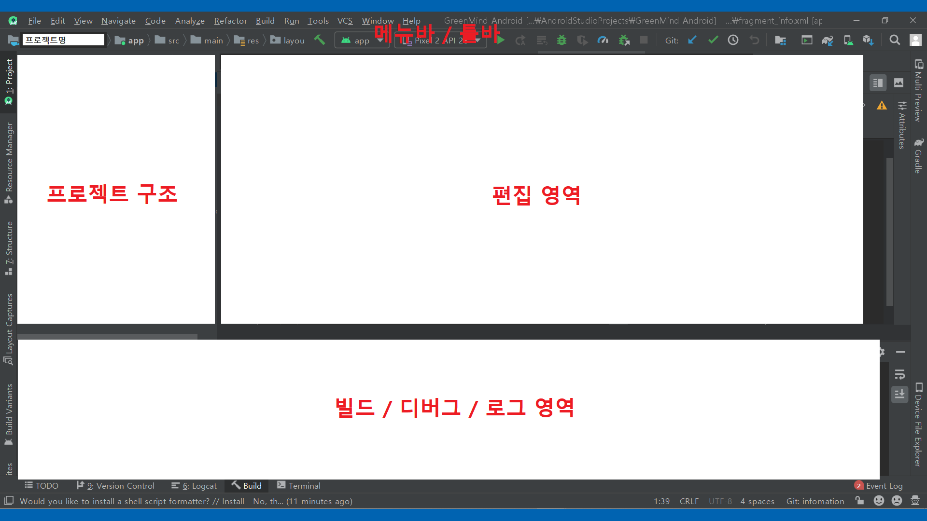
Task: Run the app with the green play button
Action: (501, 40)
